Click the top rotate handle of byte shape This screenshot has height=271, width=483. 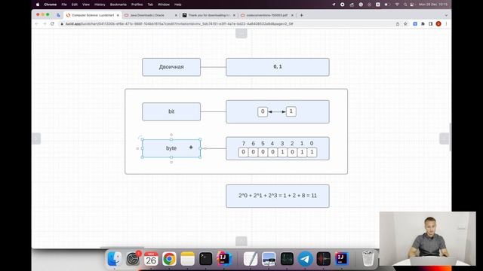[171, 135]
